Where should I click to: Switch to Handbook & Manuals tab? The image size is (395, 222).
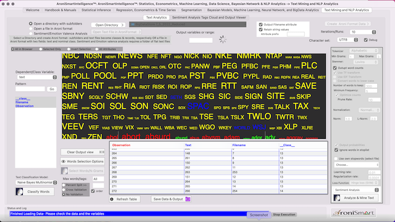pyautogui.click(x=60, y=10)
